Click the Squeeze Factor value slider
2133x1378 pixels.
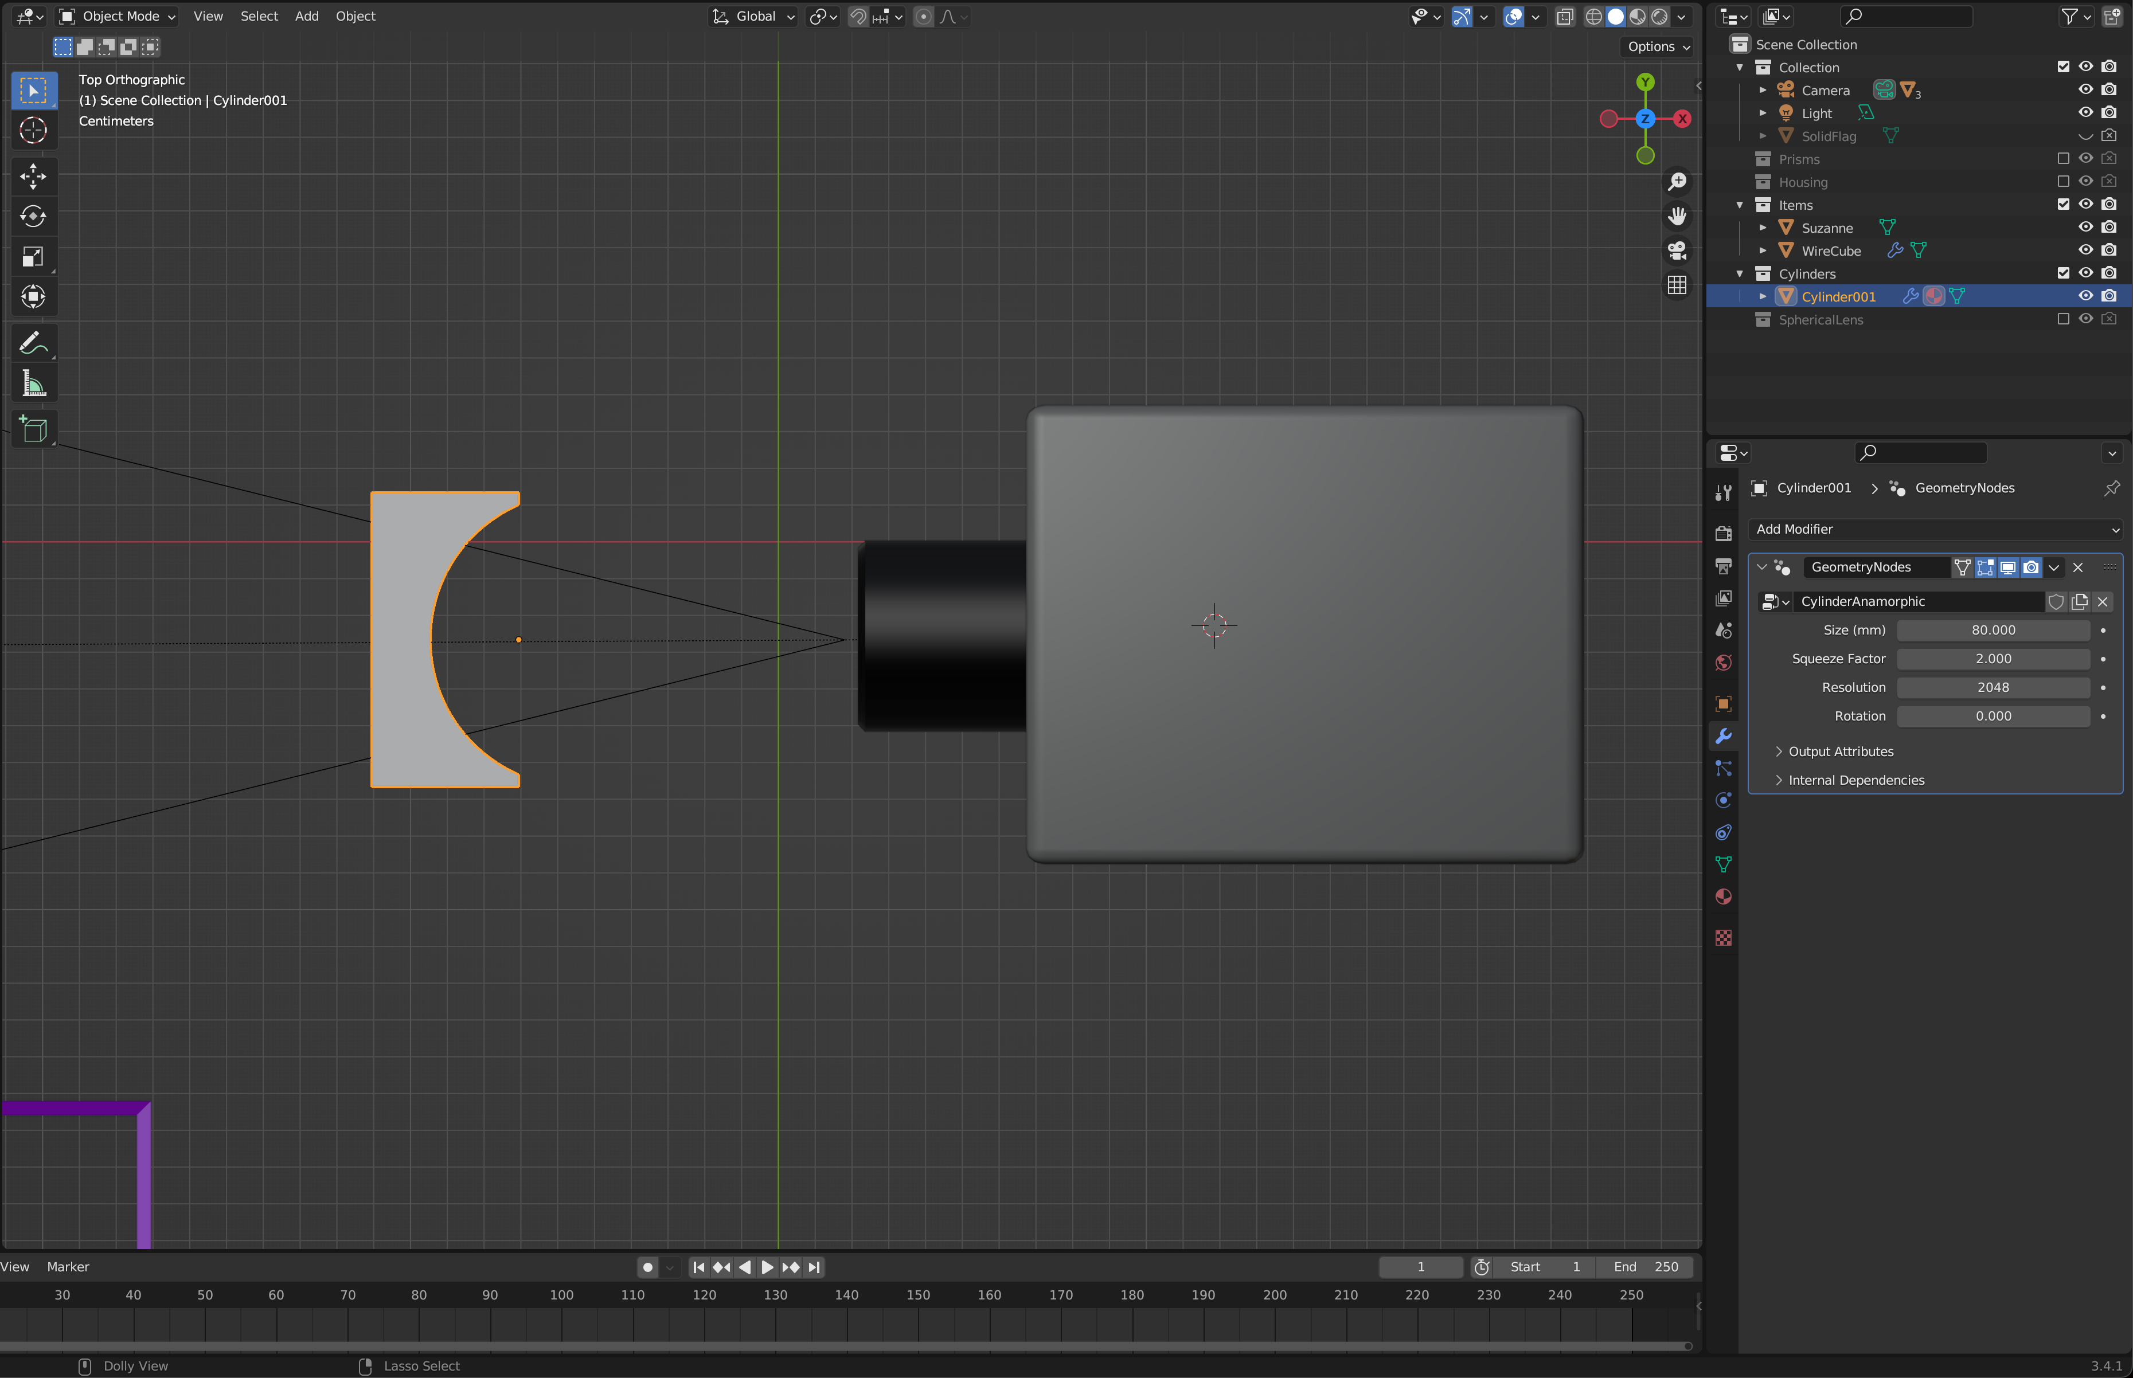point(1993,659)
